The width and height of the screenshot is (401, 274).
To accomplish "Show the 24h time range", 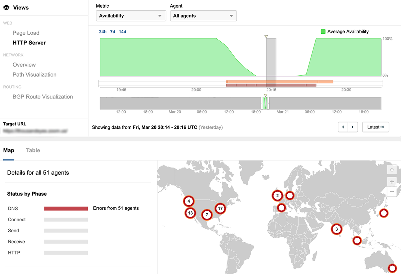I will point(103,32).
